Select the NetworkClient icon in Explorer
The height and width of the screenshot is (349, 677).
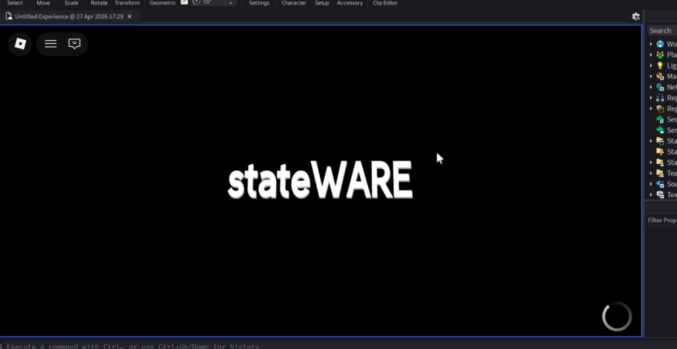pos(659,87)
